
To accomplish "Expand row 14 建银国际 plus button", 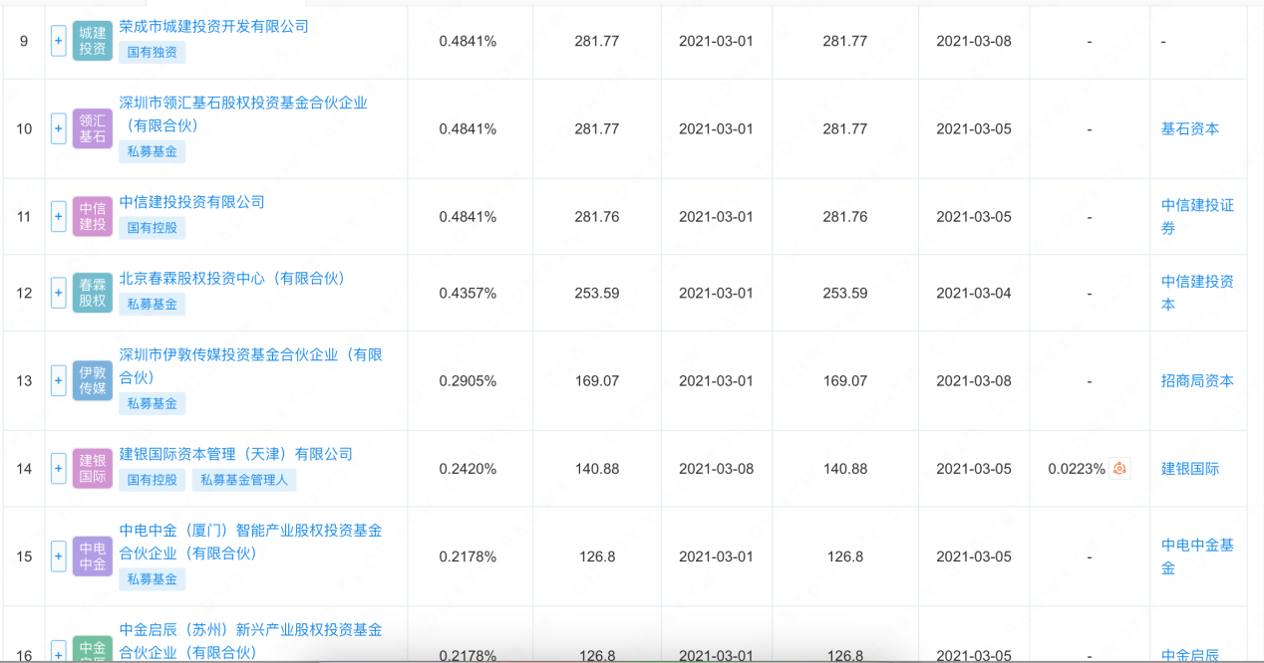I will pos(58,468).
